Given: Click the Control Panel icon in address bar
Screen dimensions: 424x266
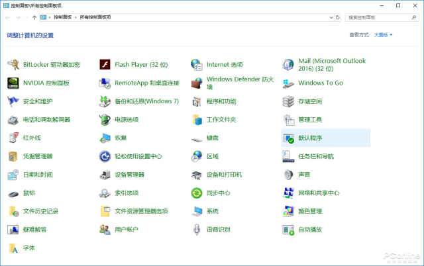Looking at the screenshot, I should [43, 17].
